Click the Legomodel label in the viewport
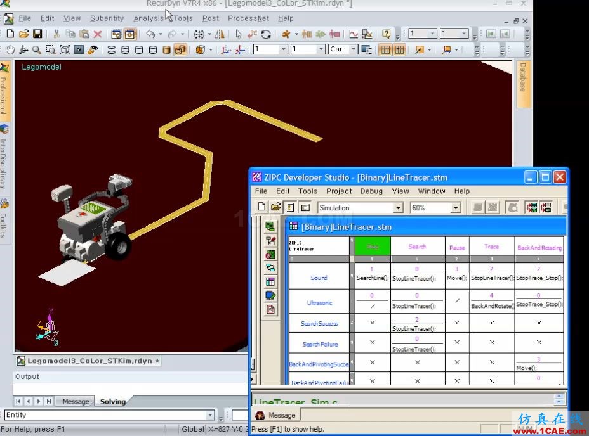The width and height of the screenshot is (589, 436). [x=41, y=67]
